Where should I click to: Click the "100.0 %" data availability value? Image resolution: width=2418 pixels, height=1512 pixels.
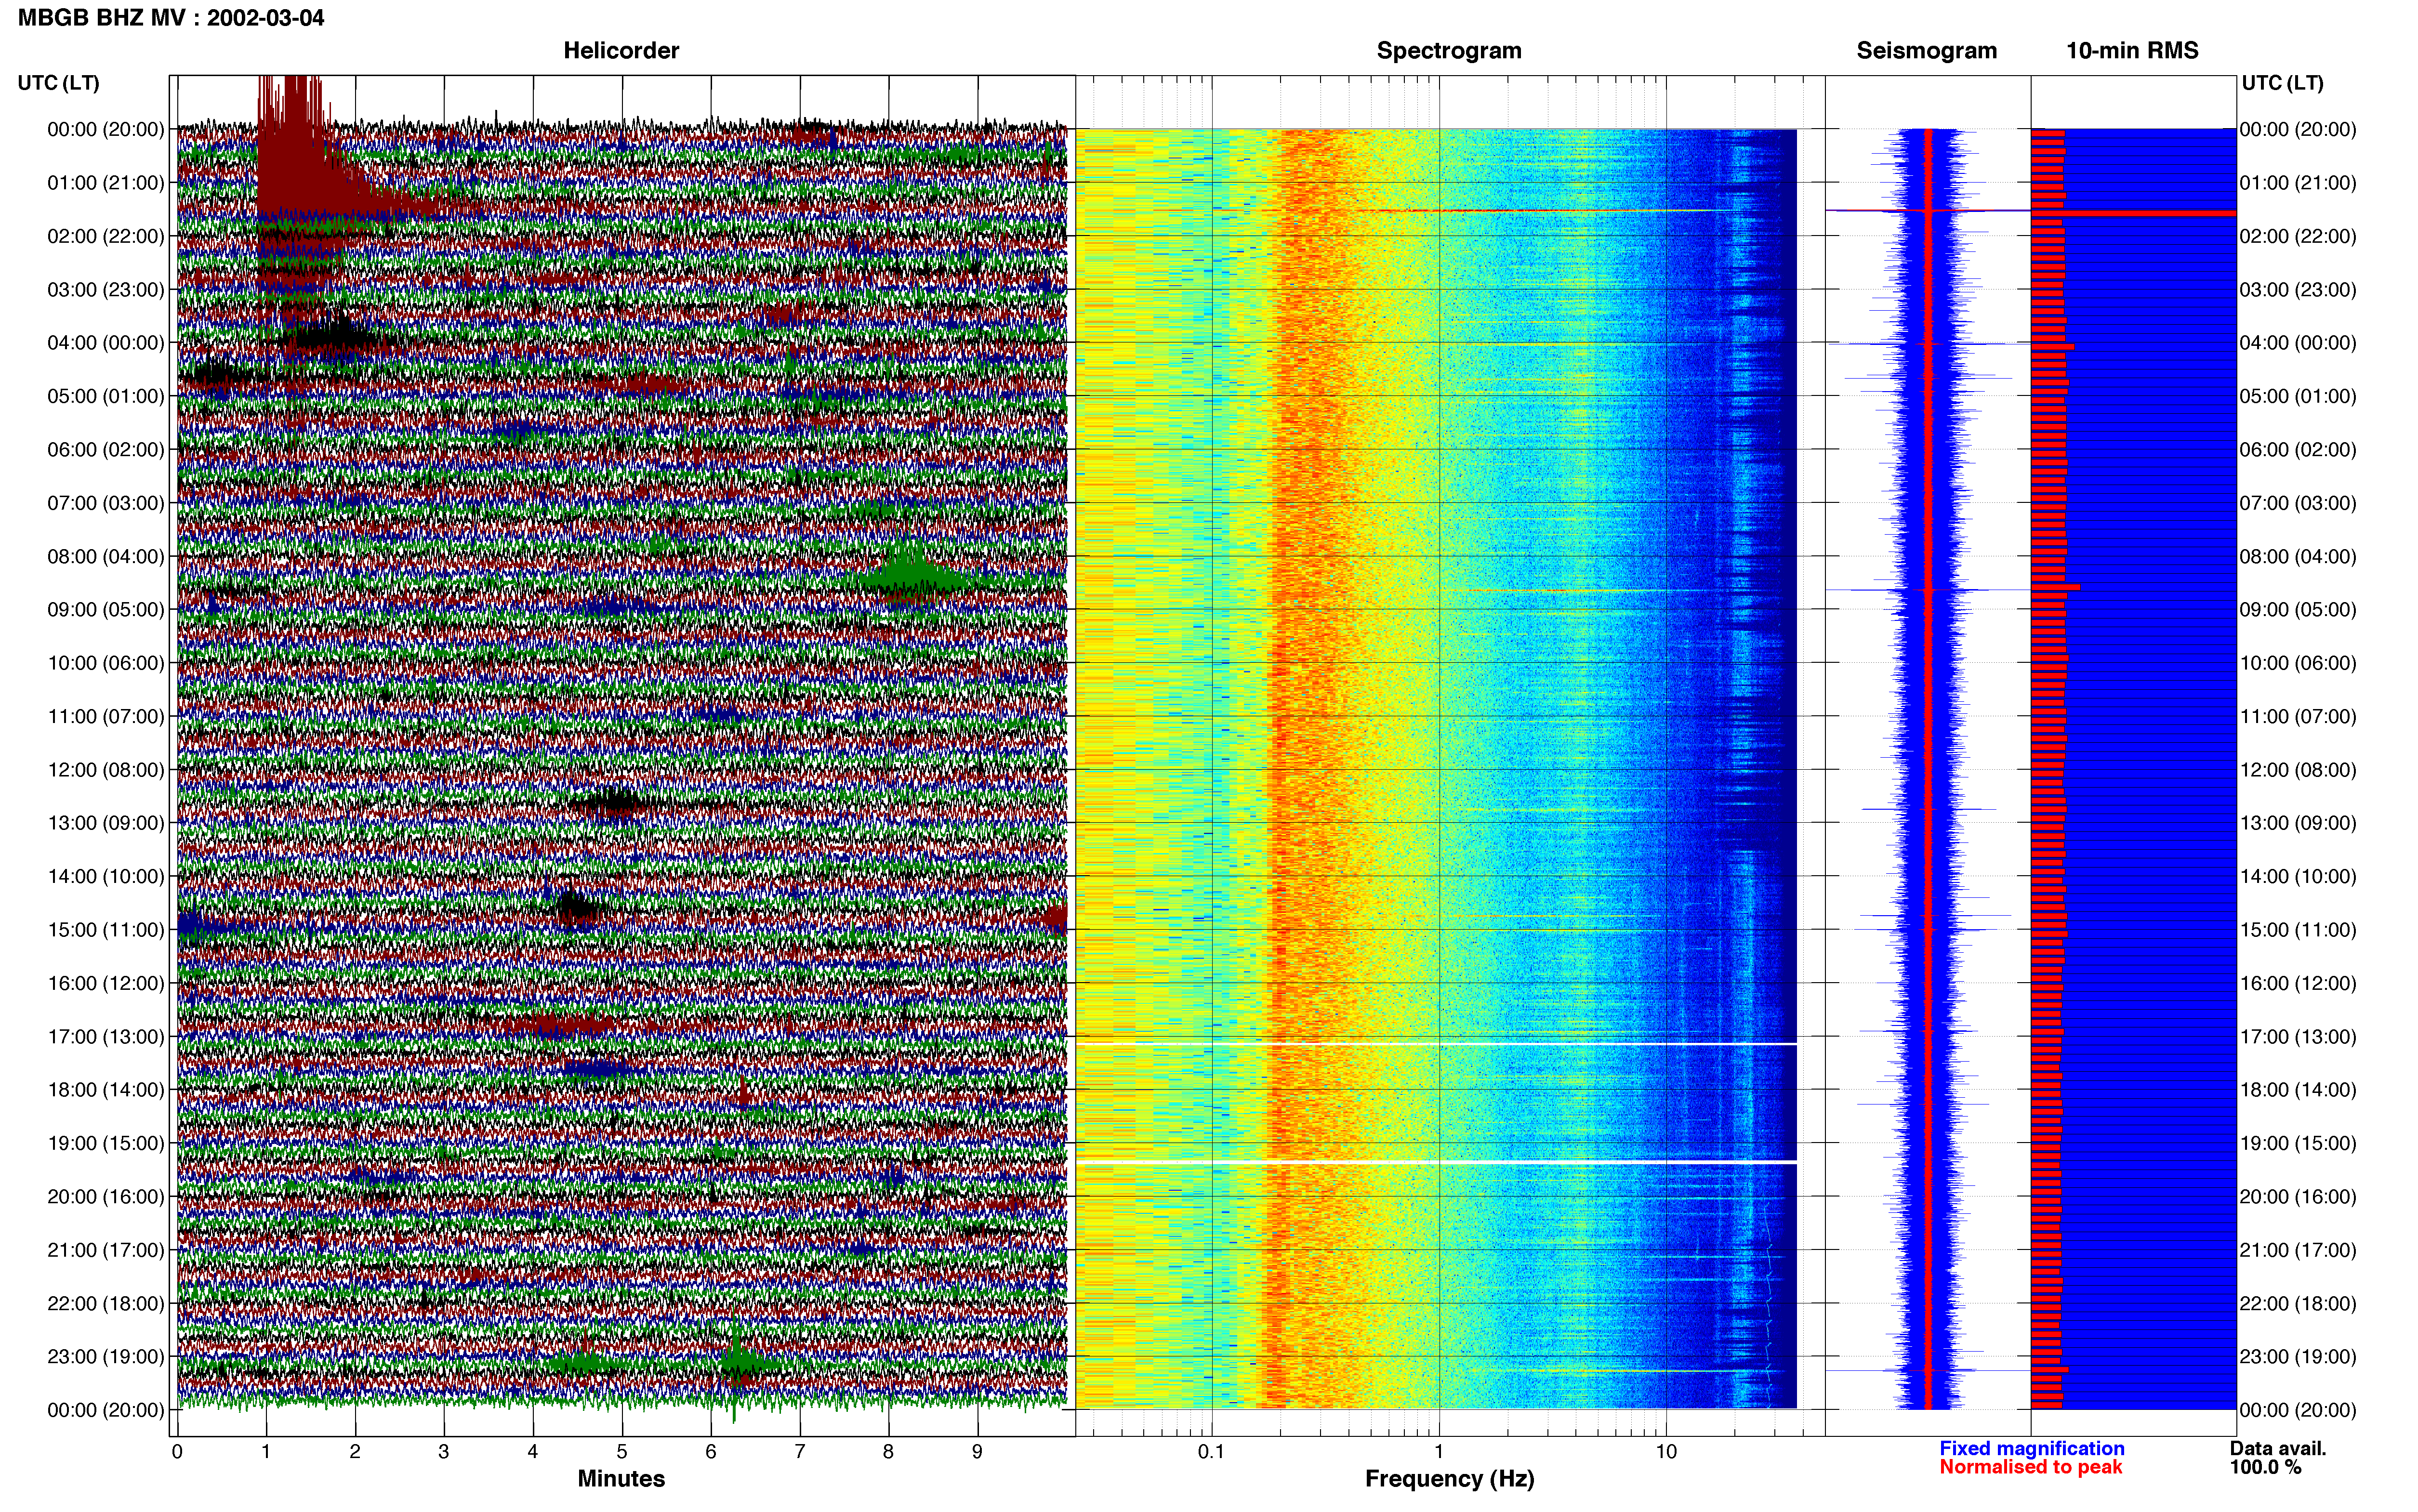pos(2265,1467)
